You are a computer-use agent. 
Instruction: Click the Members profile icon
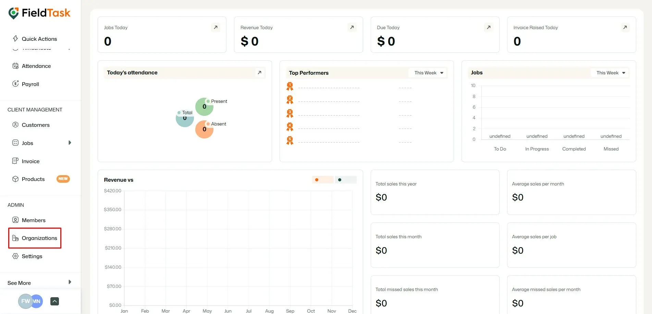pos(15,220)
